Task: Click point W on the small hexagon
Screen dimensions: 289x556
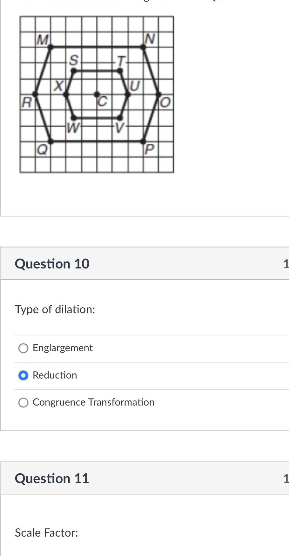Action: click(x=73, y=117)
